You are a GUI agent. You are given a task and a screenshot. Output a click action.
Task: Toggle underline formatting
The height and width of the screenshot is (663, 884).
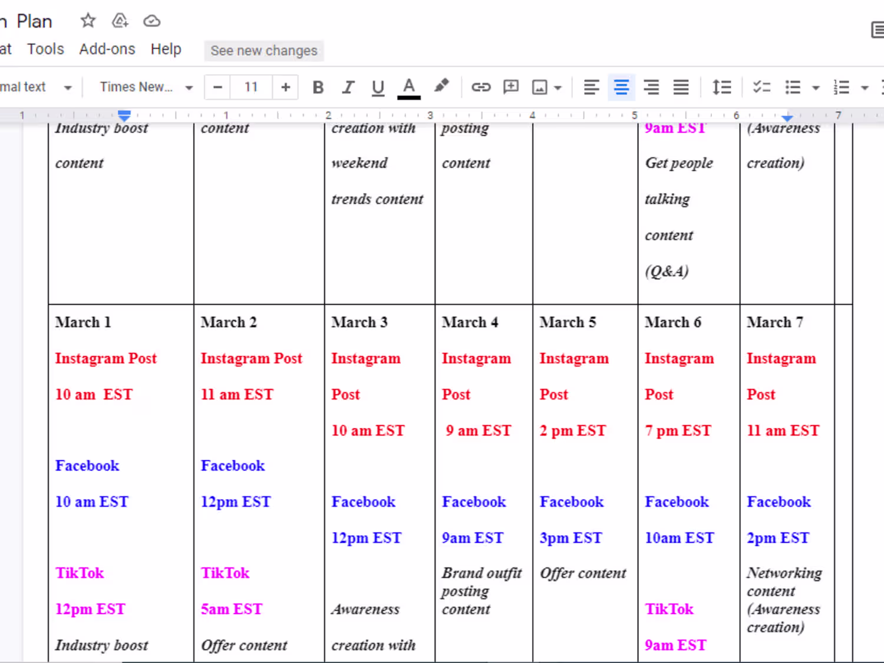coord(378,87)
